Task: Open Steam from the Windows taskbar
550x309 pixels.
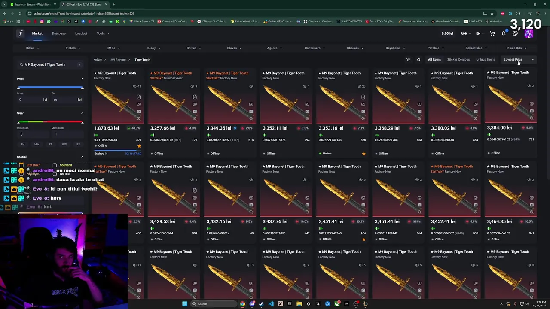Action: click(261, 304)
